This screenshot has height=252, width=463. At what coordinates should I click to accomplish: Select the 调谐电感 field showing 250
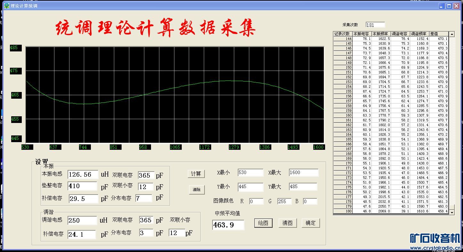82,220
